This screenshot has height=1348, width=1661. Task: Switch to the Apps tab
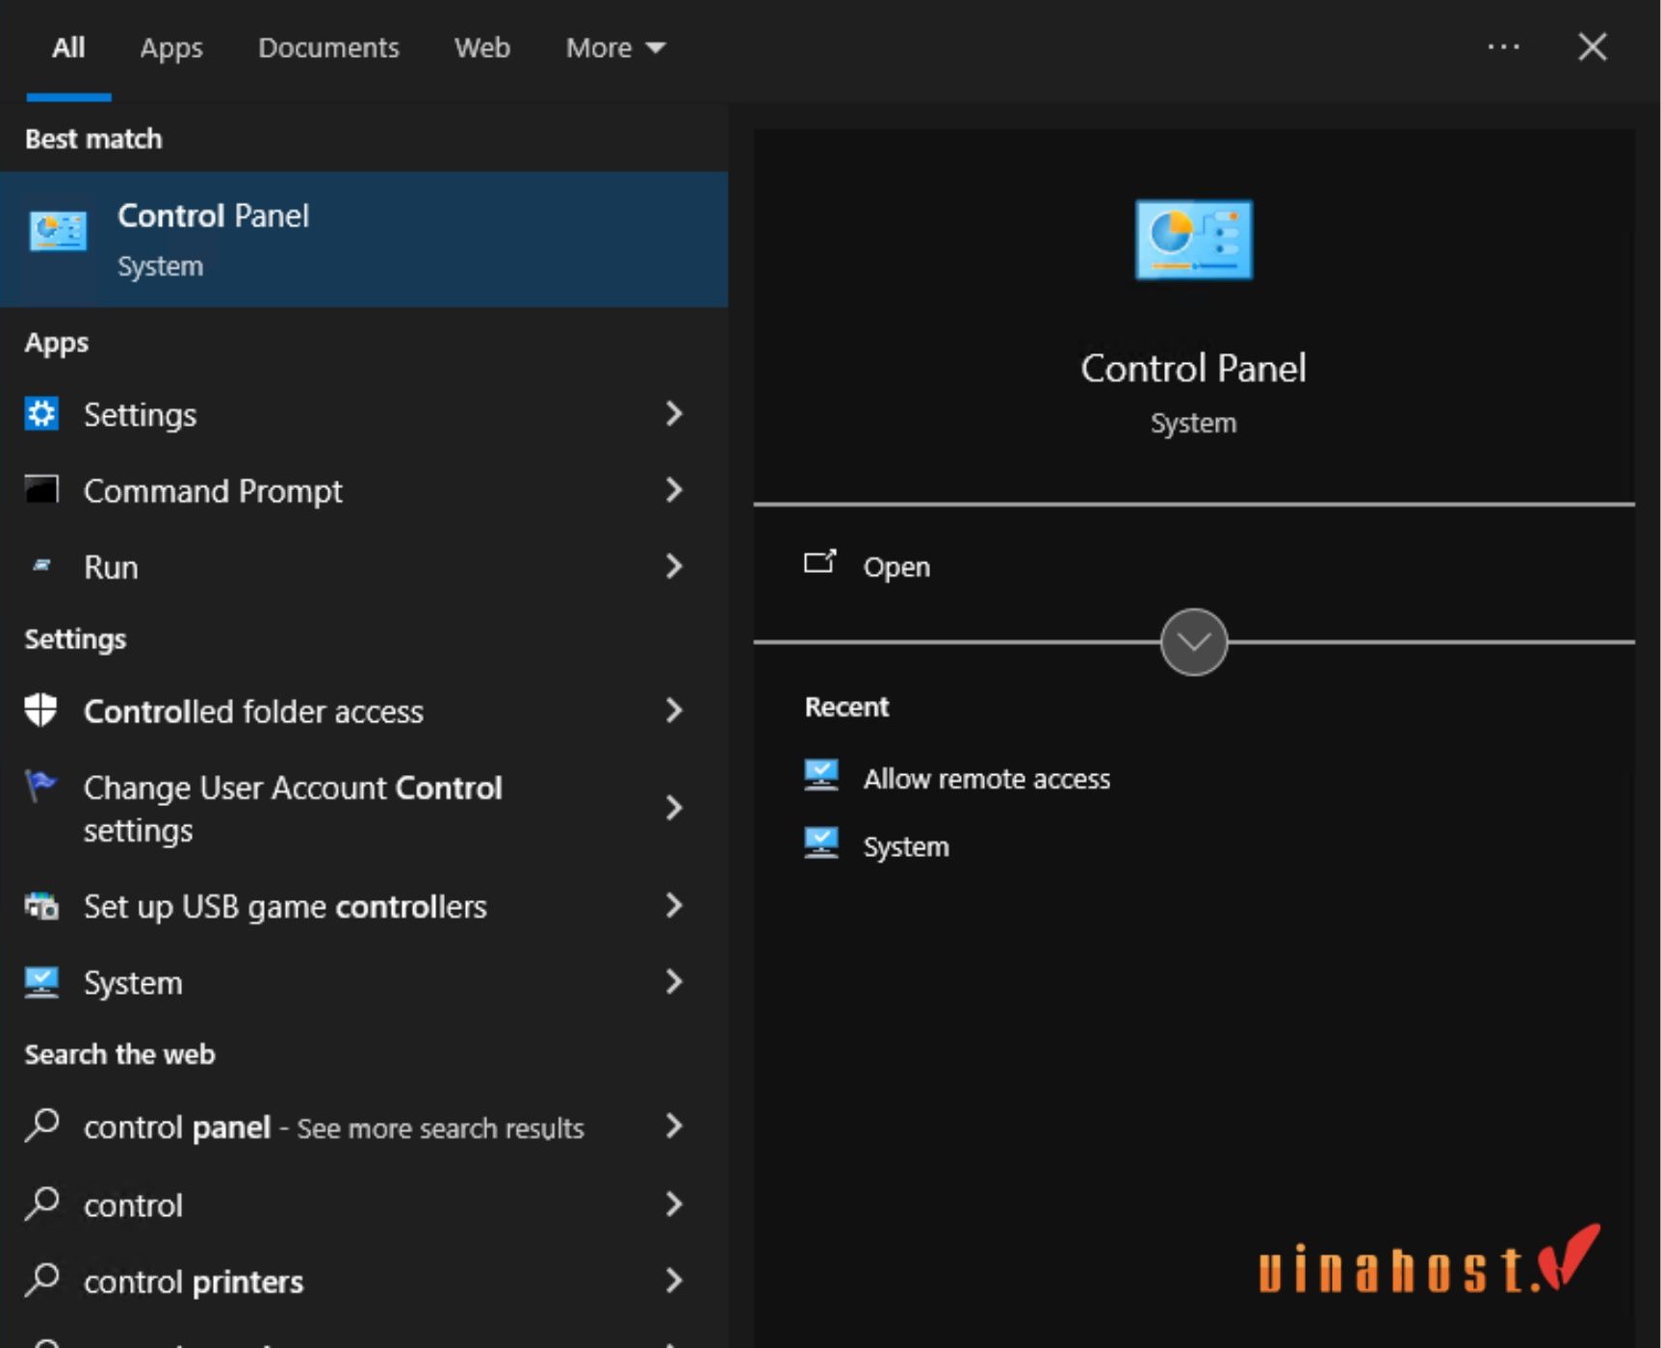click(171, 48)
